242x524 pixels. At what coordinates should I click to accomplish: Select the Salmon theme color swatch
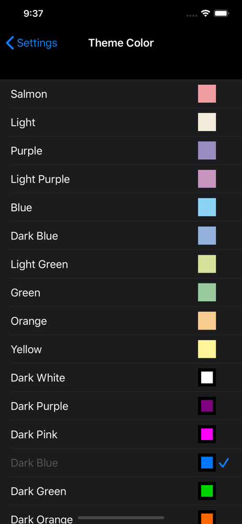(x=207, y=94)
